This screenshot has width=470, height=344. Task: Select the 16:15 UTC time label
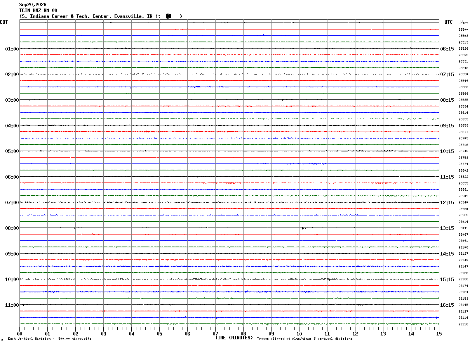[x=447, y=305]
